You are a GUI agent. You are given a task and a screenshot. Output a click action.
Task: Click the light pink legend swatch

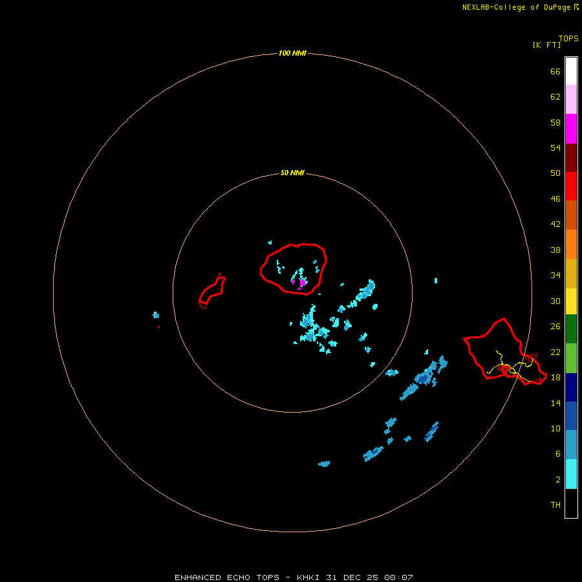[x=571, y=100]
